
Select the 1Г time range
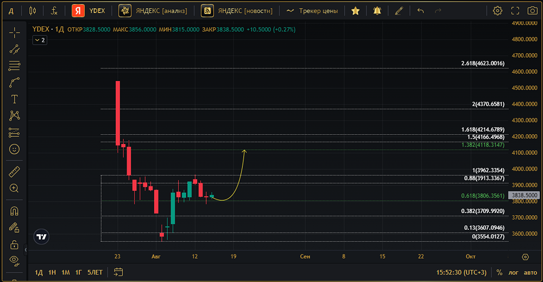coord(79,272)
